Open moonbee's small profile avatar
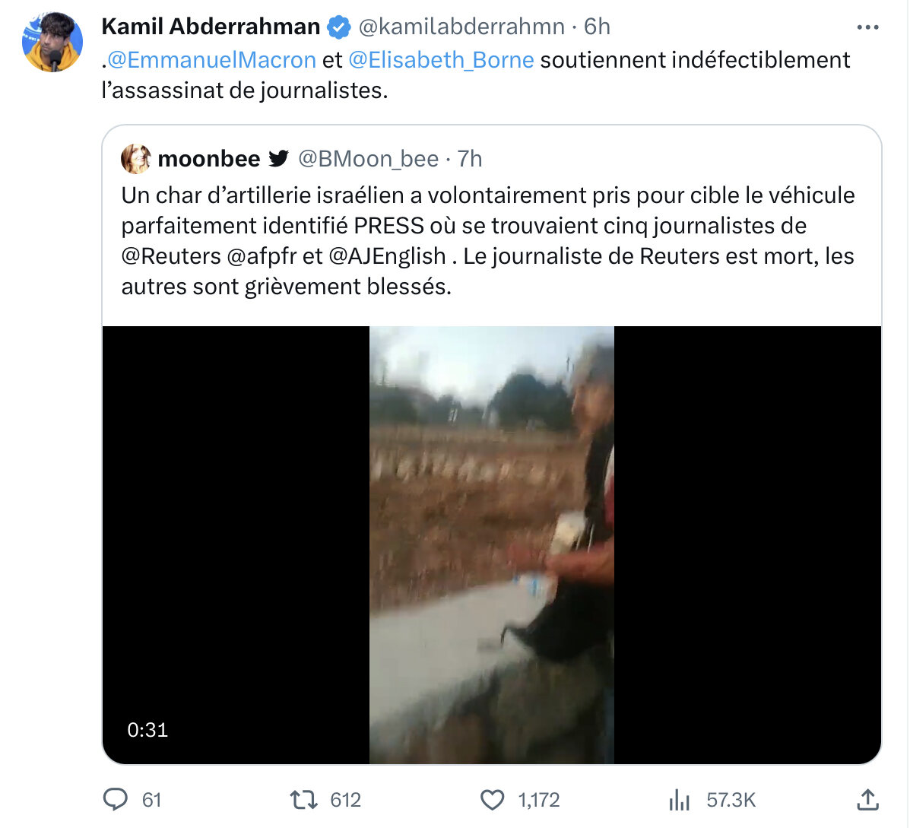 click(x=136, y=159)
